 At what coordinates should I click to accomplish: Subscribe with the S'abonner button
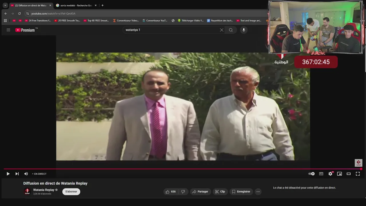71,191
